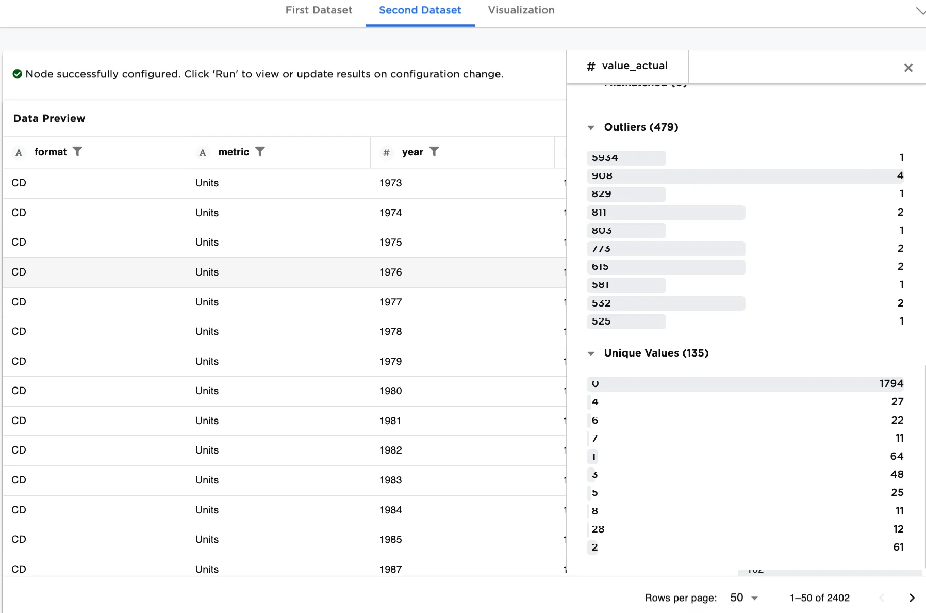The image size is (926, 613).
Task: Select the unique value 0 bar
Action: pyautogui.click(x=745, y=384)
